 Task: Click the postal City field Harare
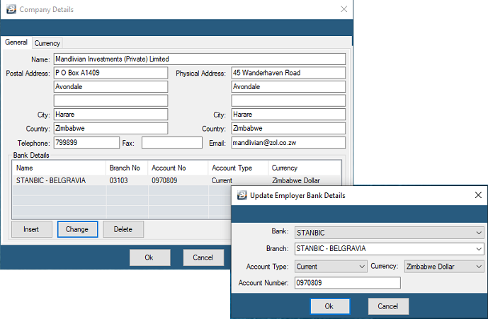[x=110, y=115]
